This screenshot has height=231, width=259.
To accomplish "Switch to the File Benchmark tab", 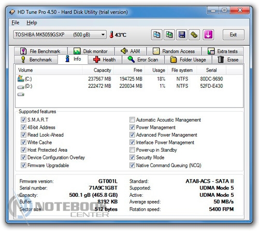I will pyautogui.click(x=40, y=51).
